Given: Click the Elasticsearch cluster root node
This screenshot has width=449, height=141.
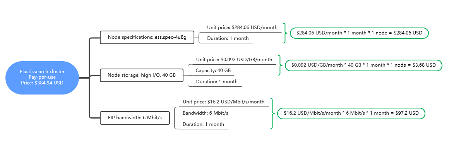Looking at the screenshot, I should pyautogui.click(x=42, y=77).
